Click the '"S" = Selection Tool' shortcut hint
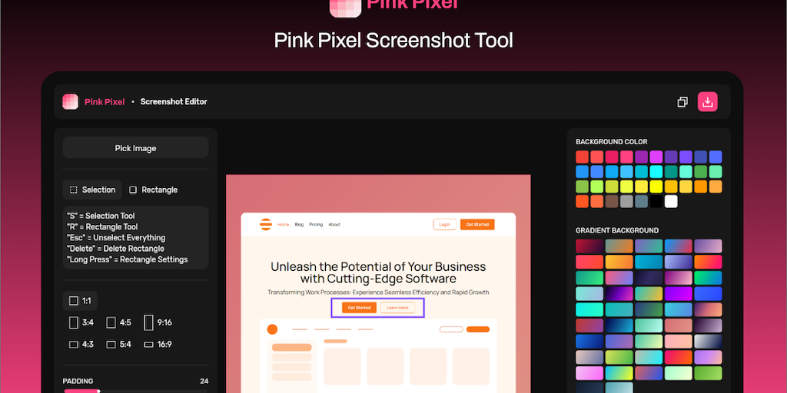 click(101, 216)
